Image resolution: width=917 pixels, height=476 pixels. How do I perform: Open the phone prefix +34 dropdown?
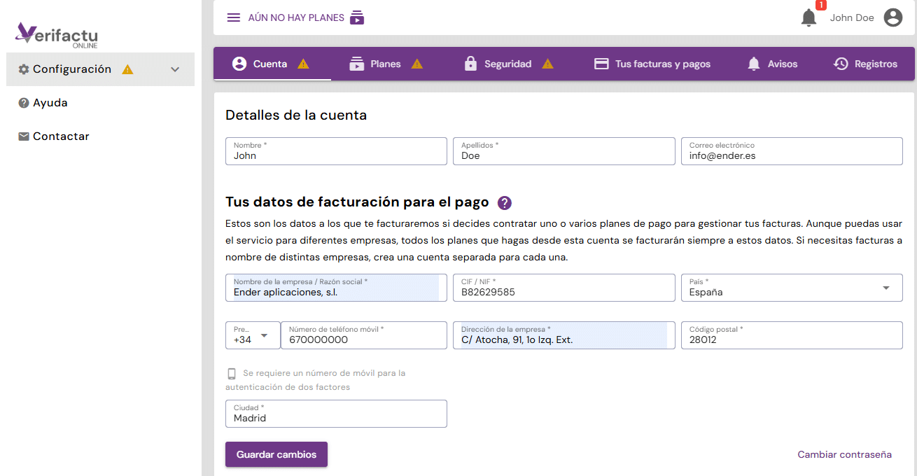click(252, 335)
